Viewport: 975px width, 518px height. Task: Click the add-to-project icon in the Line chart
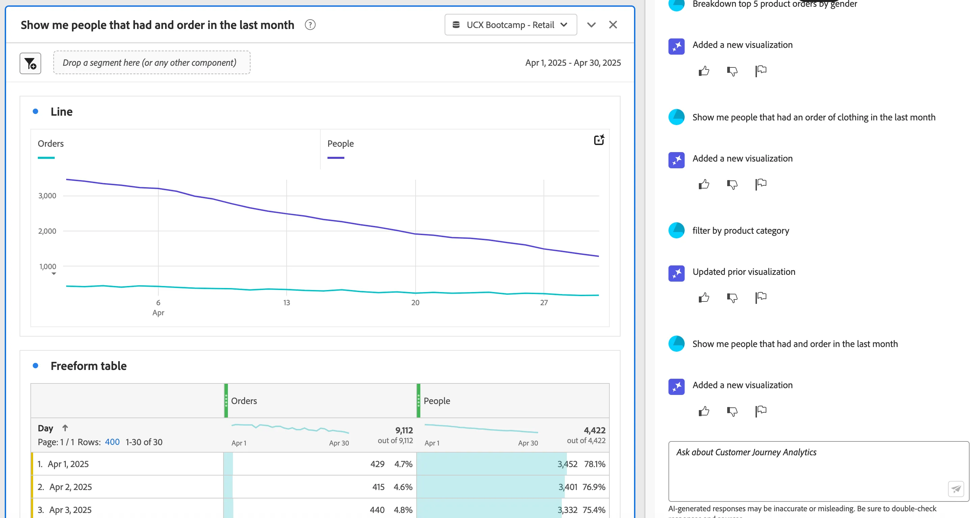599,140
